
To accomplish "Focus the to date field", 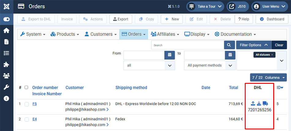I will pyautogui.click(x=205, y=55).
